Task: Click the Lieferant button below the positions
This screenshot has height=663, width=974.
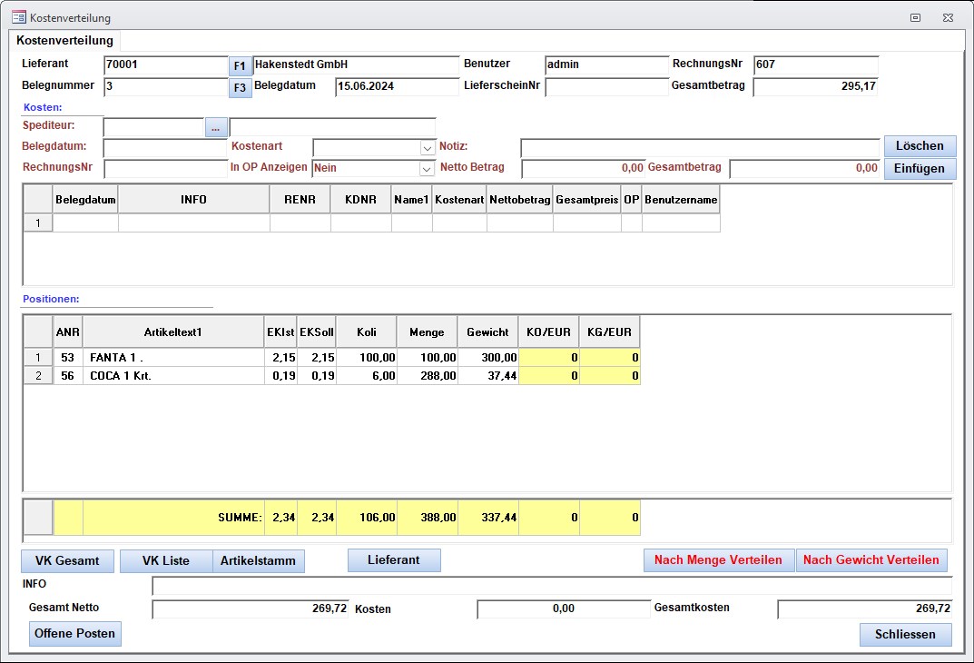Action: [394, 560]
